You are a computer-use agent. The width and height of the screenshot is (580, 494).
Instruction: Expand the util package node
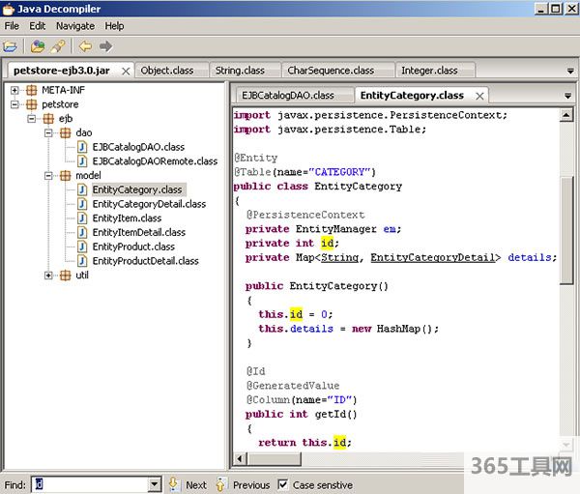49,276
